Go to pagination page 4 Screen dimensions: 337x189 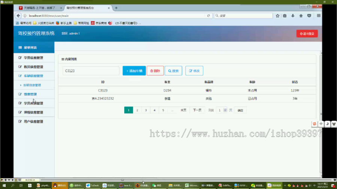click(154, 110)
